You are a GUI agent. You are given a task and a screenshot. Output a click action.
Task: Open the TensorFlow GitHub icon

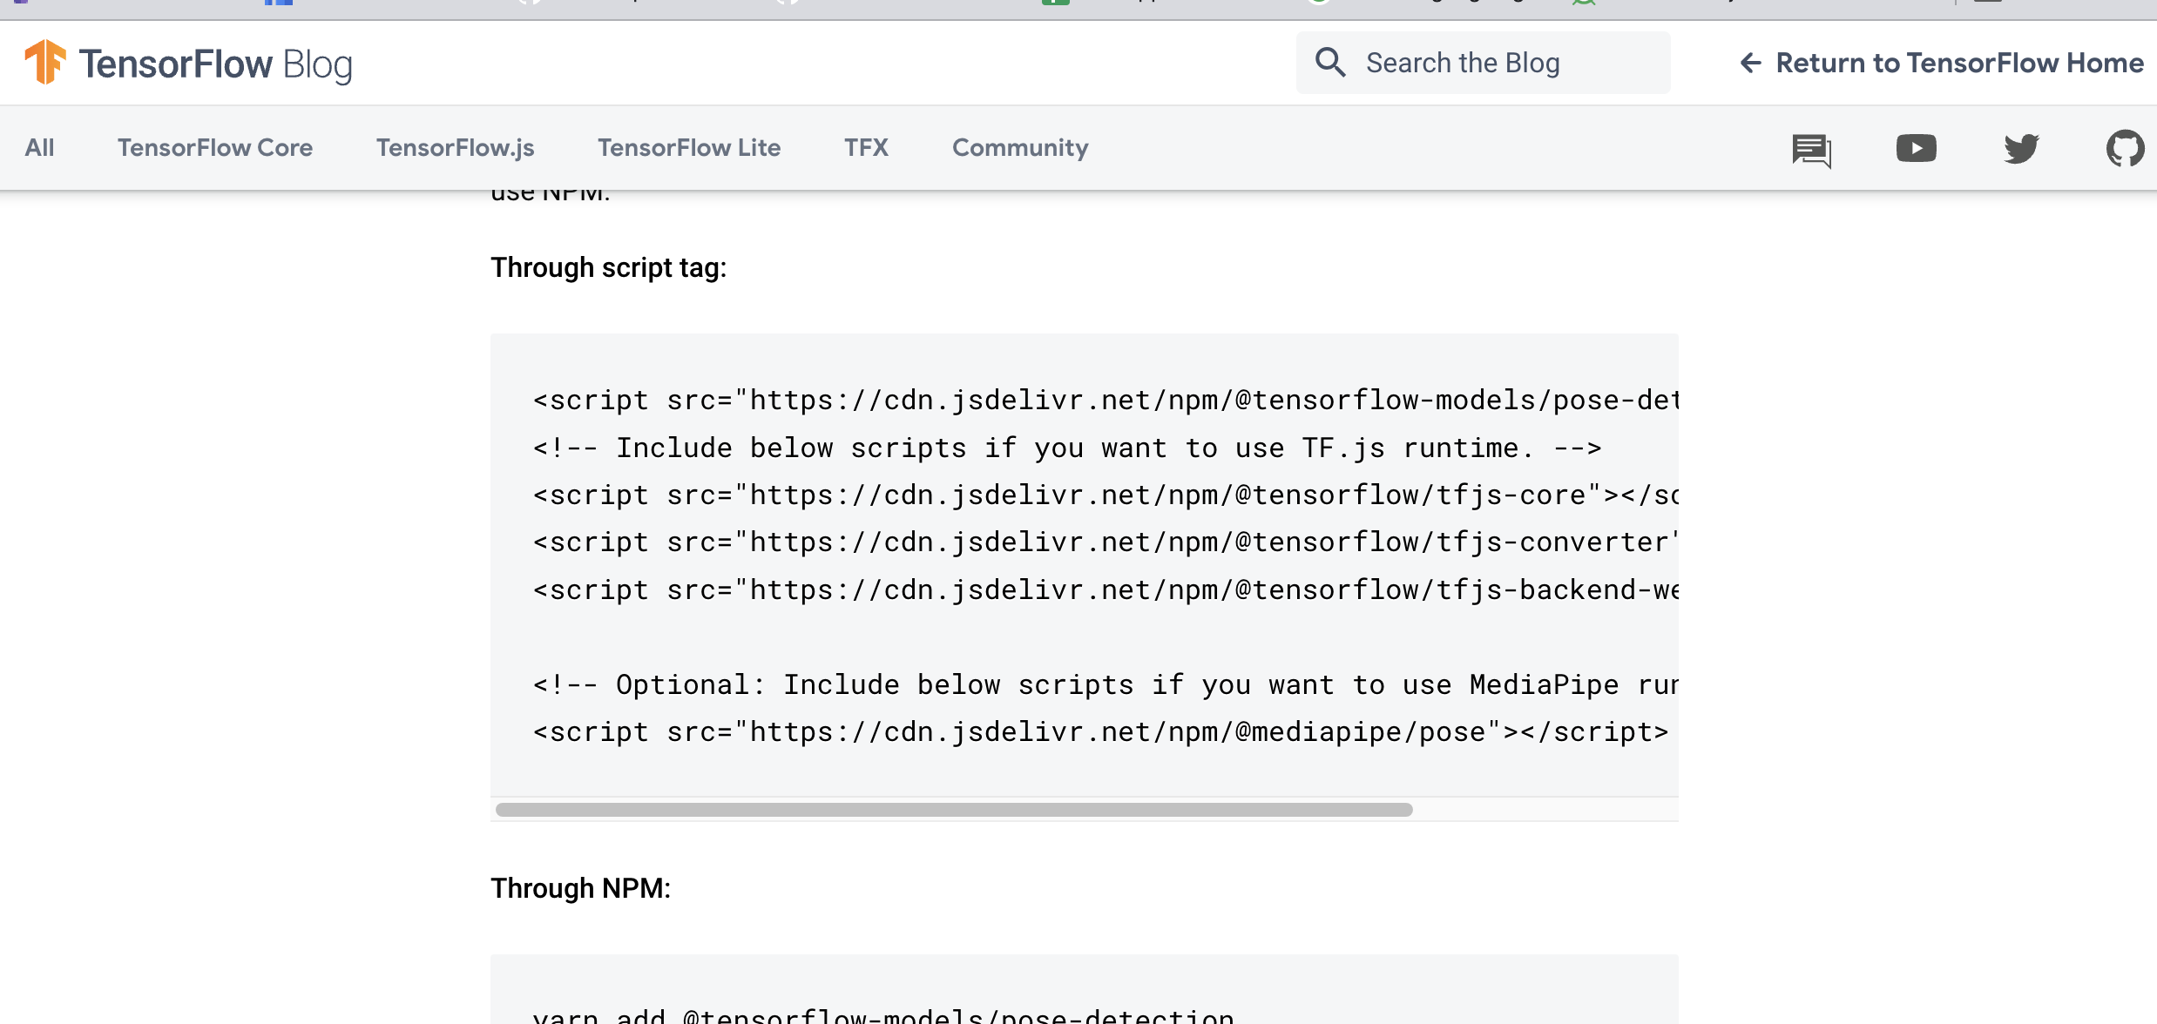coord(2126,147)
